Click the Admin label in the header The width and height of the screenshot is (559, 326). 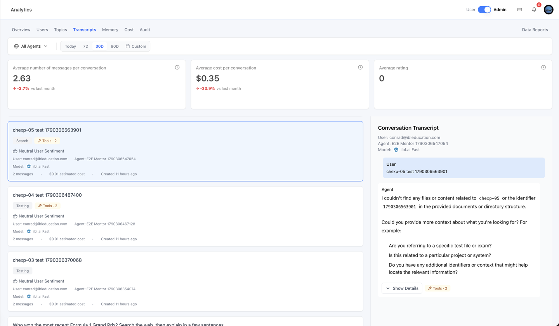[500, 10]
